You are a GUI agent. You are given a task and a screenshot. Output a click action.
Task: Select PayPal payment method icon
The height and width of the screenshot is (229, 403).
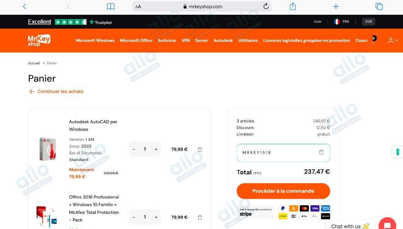(x=283, y=209)
